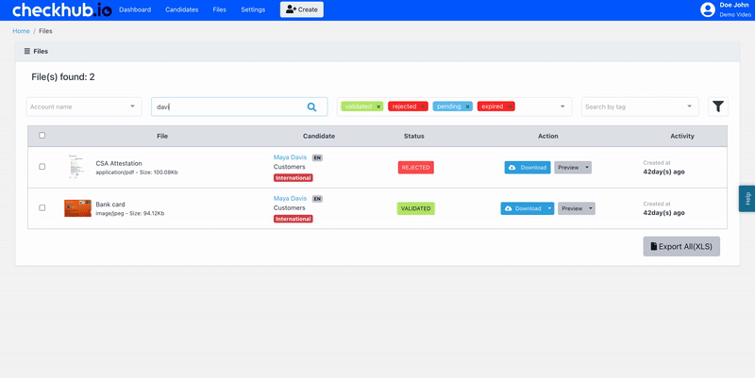Toggle the select-all files checkbox
Viewport: 755px width, 378px height.
pyautogui.click(x=42, y=136)
